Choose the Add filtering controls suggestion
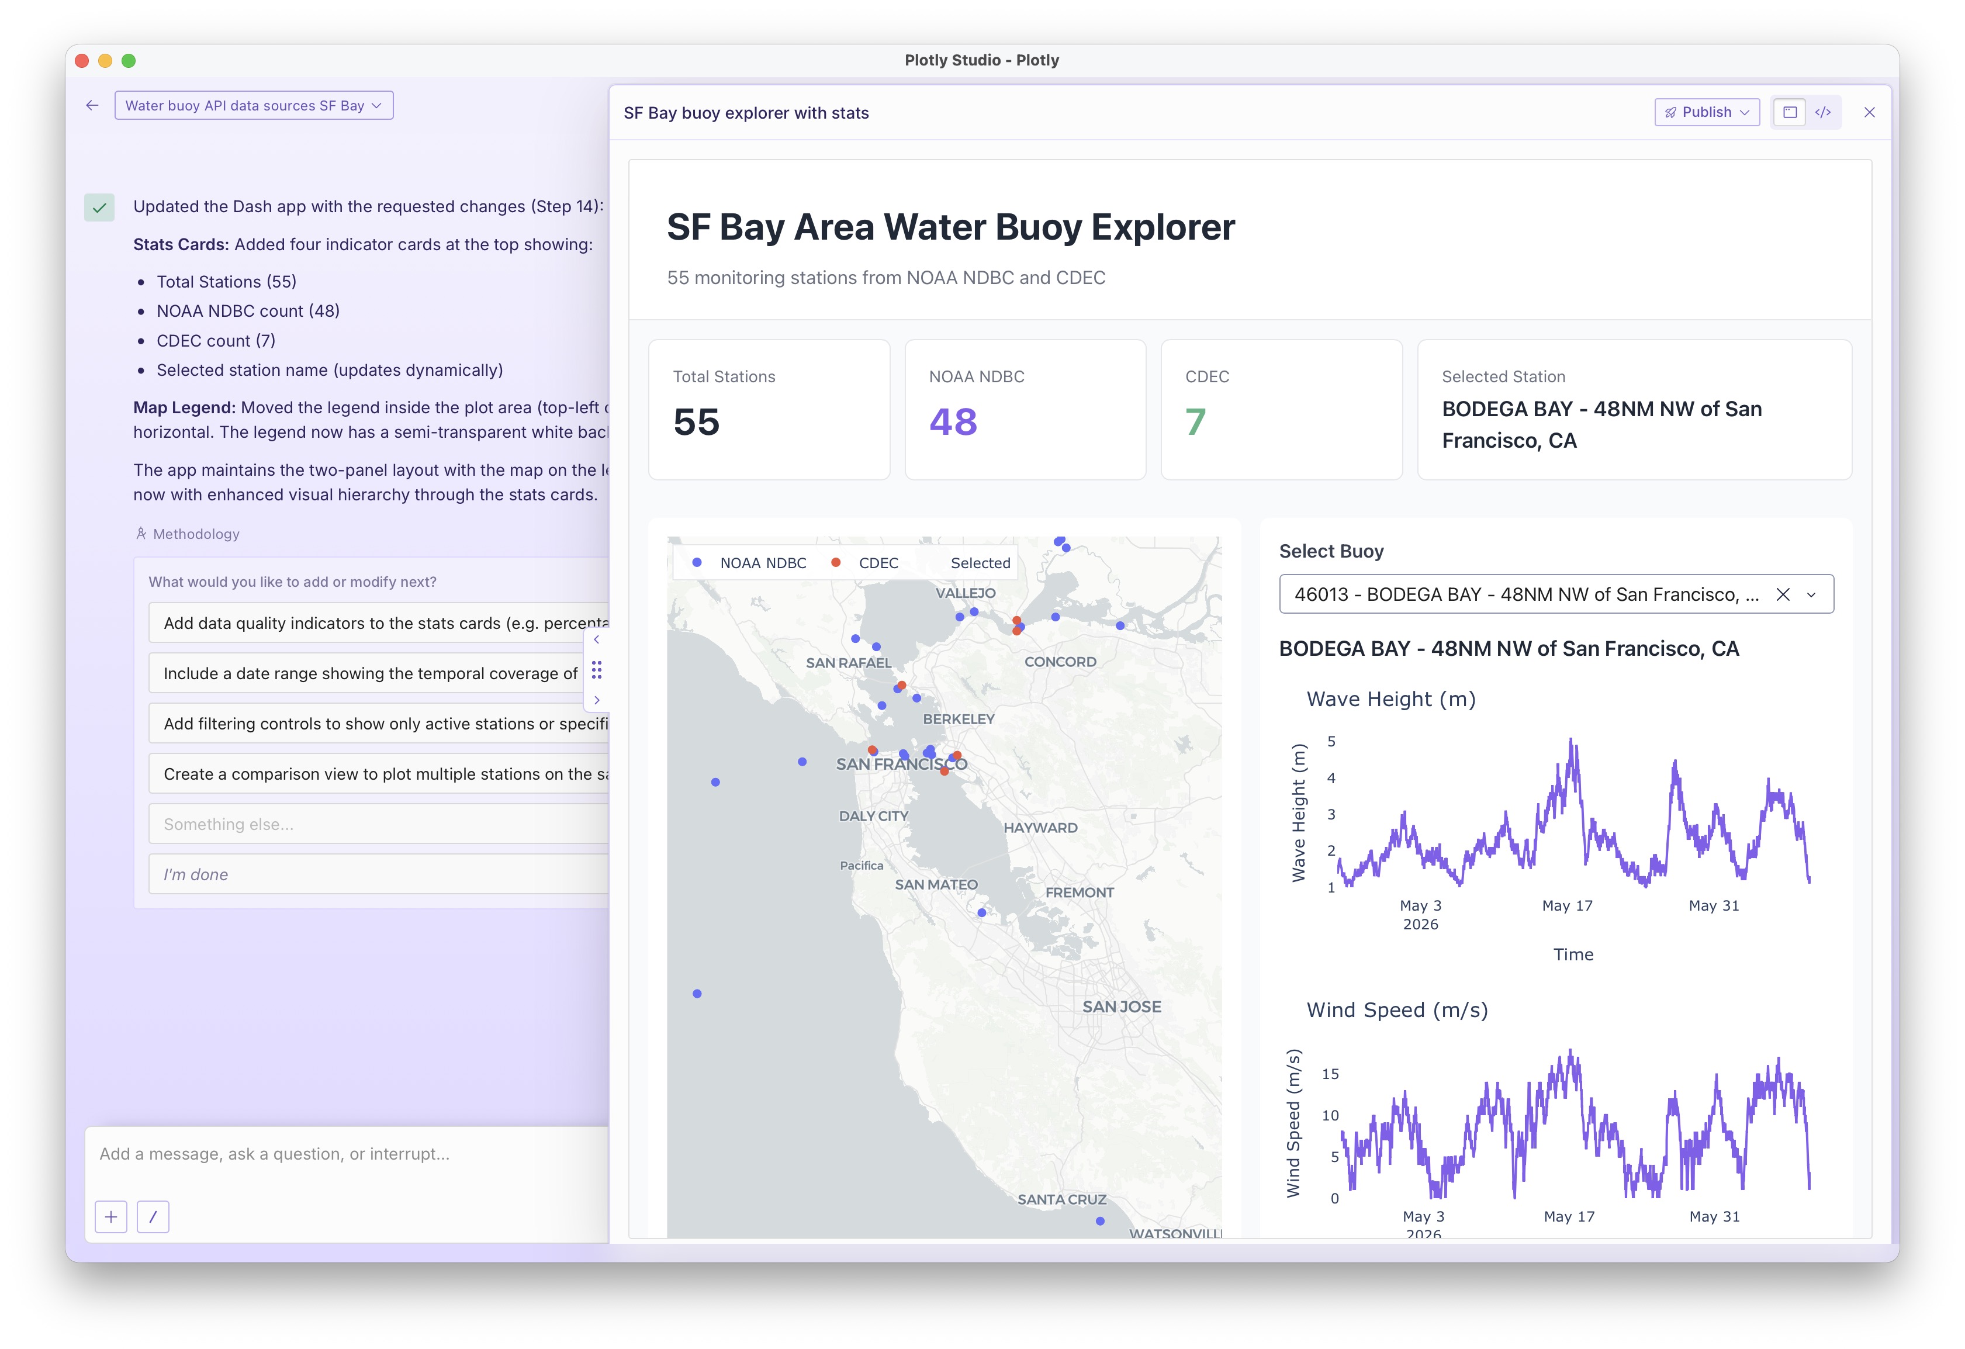 (x=379, y=724)
